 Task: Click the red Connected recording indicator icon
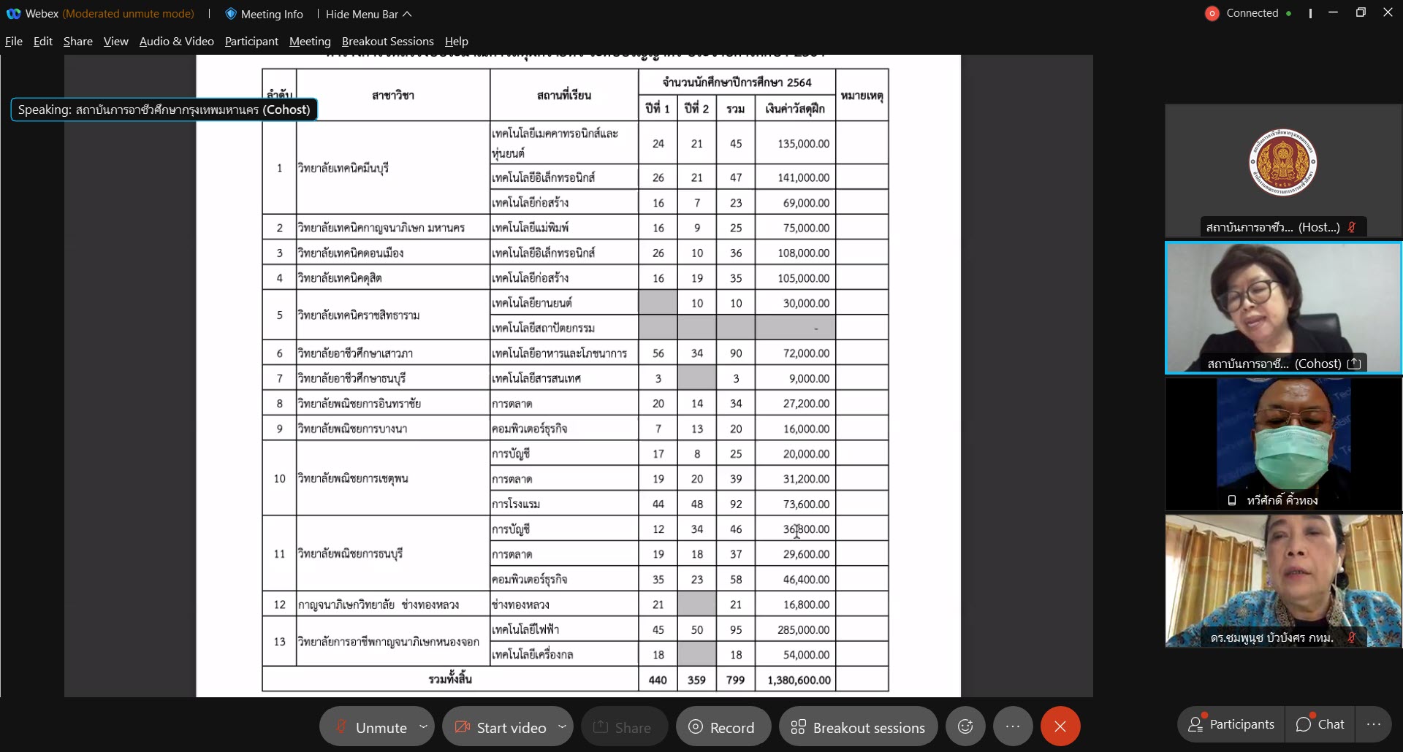pos(1212,13)
